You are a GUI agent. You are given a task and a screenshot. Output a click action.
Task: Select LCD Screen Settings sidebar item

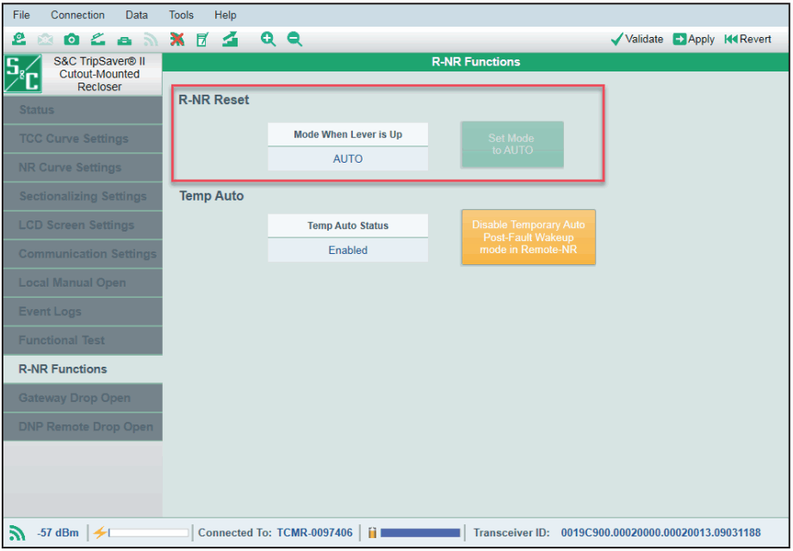click(x=83, y=225)
